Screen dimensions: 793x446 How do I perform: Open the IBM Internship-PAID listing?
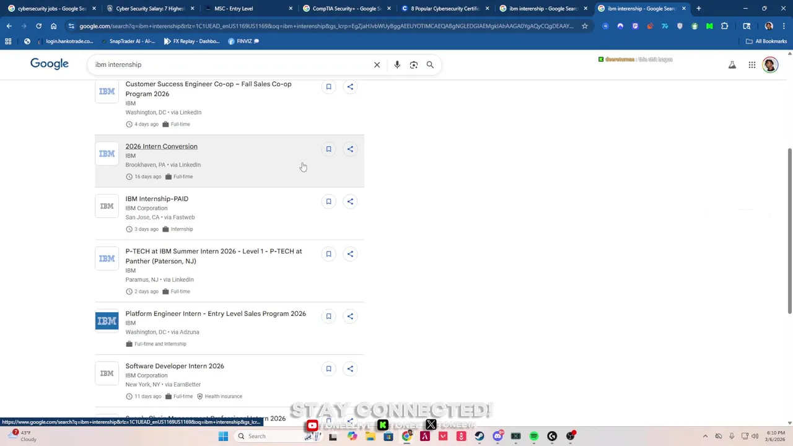click(157, 199)
